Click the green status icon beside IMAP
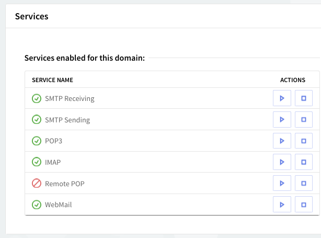Viewport: 321px width, 238px height. (37, 162)
